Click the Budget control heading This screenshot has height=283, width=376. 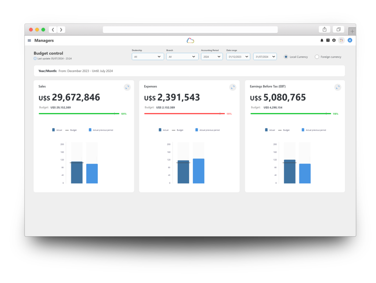coord(48,53)
